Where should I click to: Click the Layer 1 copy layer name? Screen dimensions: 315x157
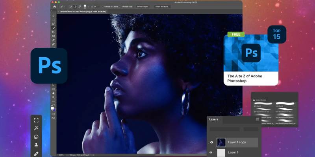(237, 142)
